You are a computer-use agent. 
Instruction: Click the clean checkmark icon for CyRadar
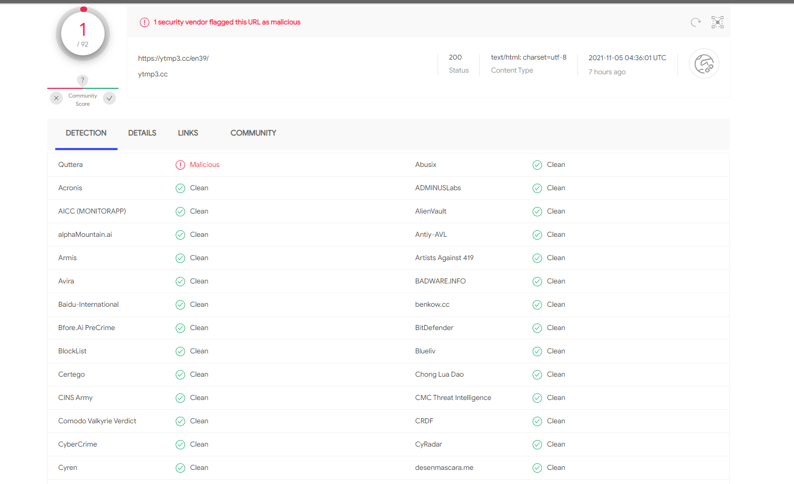coord(537,444)
